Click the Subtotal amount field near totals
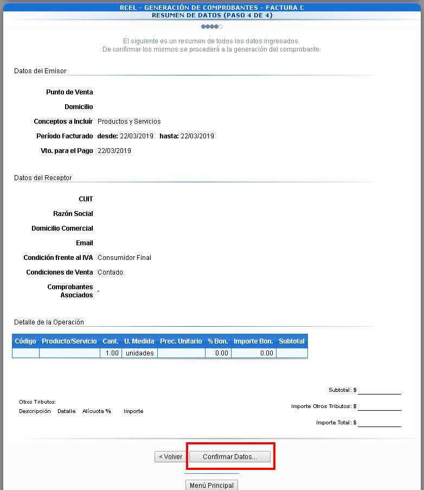 pos(379,390)
